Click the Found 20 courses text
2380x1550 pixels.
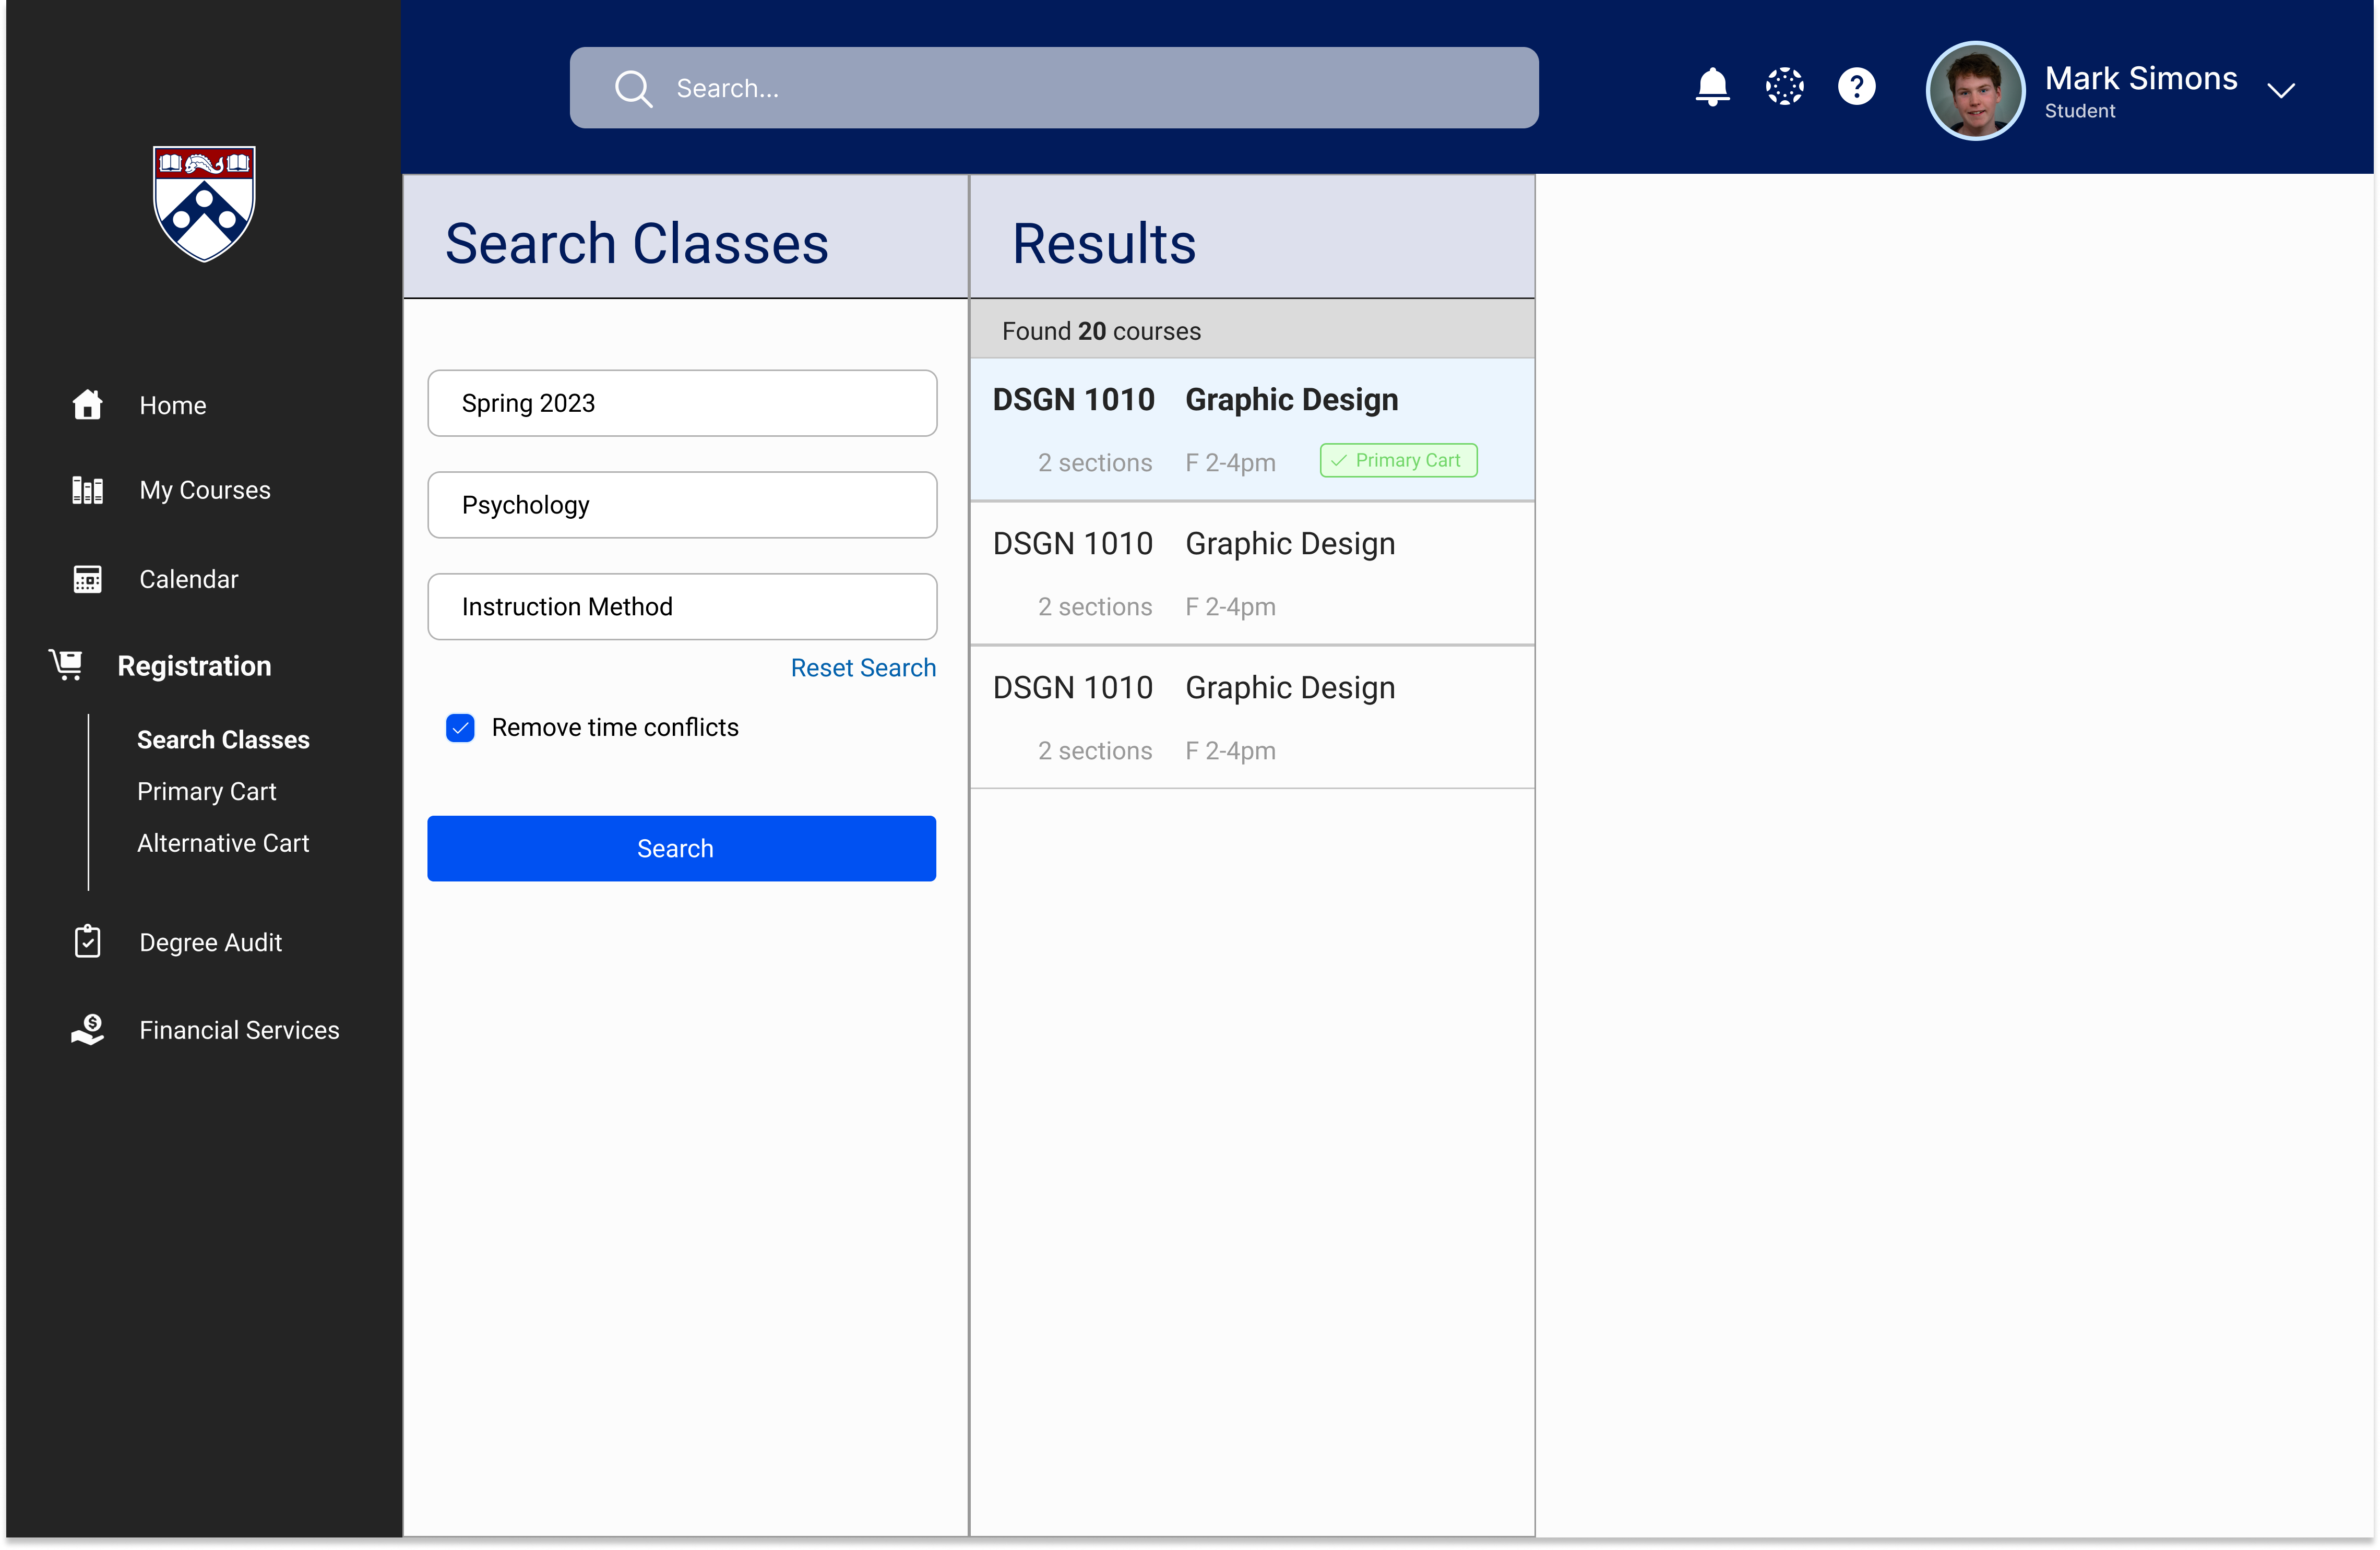tap(1101, 331)
